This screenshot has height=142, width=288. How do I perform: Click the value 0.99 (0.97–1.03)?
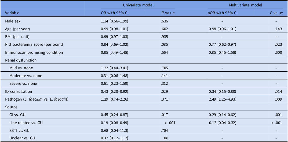coord(114,37)
